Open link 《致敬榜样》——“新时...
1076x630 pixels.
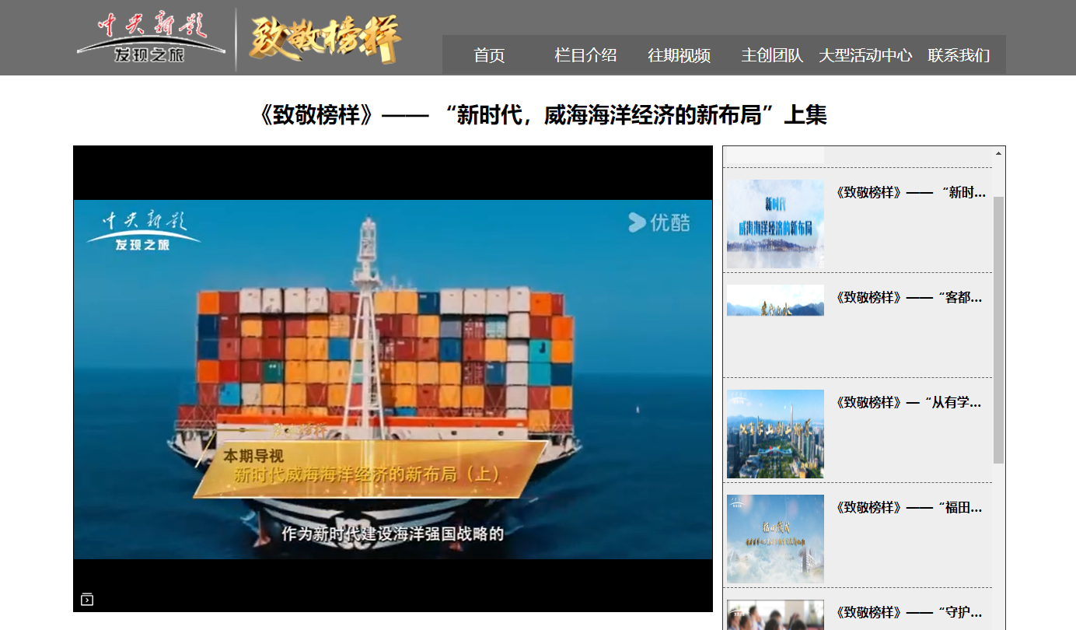910,192
